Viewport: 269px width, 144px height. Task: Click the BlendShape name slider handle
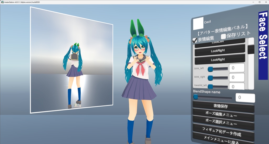point(195,97)
